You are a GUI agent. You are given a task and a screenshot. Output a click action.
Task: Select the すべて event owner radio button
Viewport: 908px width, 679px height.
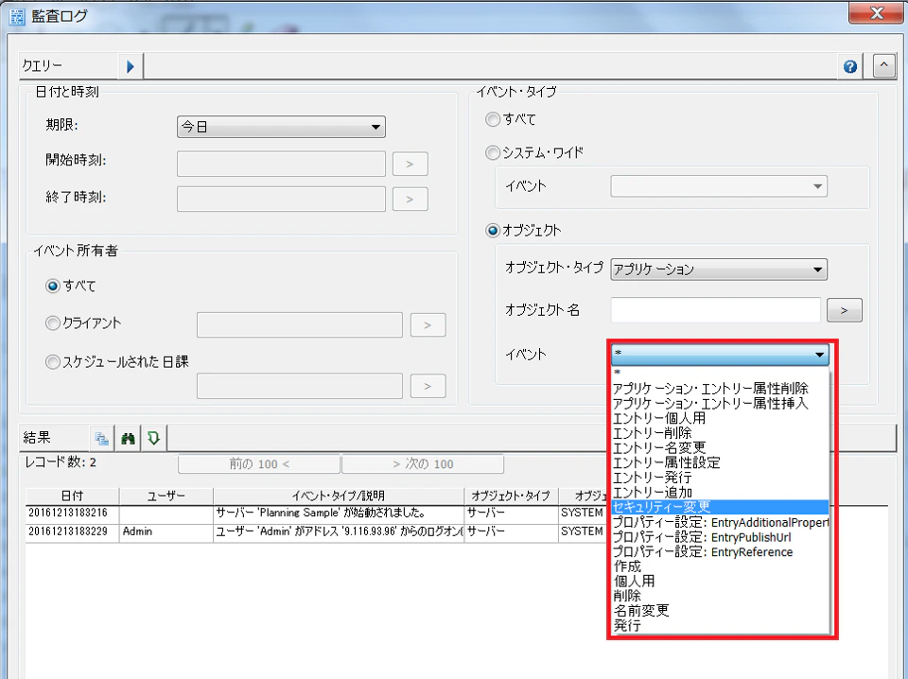[x=53, y=286]
